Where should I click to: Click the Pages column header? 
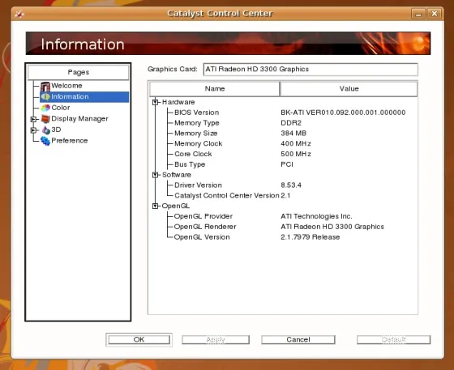click(x=78, y=72)
